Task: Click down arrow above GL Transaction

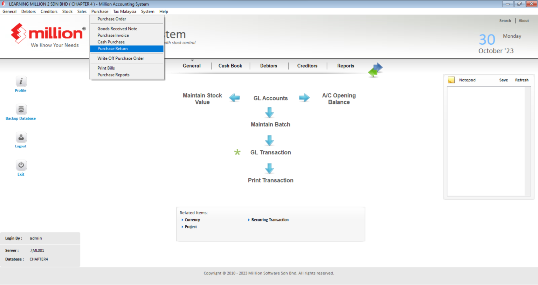Action: [x=269, y=140]
